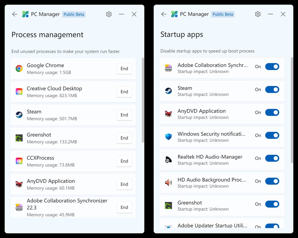End the Creative Cloud Desktop process
298x238 pixels.
pyautogui.click(x=124, y=92)
